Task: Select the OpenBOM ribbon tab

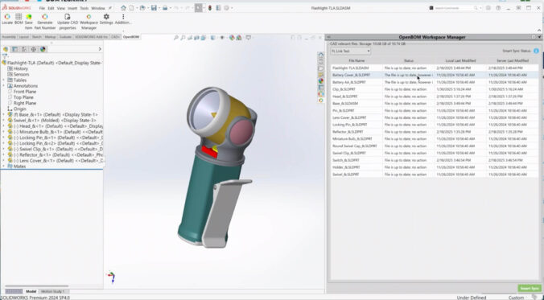Action: pyautogui.click(x=131, y=37)
